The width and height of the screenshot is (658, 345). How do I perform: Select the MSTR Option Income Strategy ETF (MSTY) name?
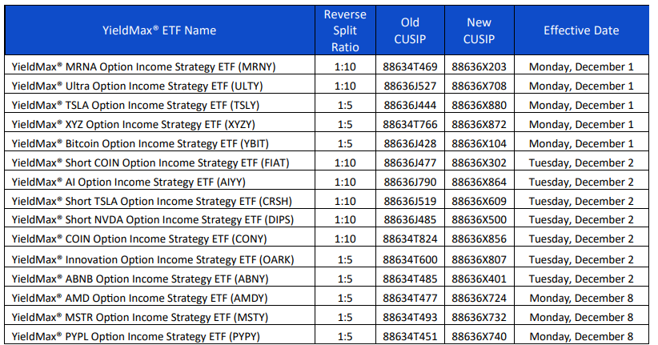(x=140, y=317)
